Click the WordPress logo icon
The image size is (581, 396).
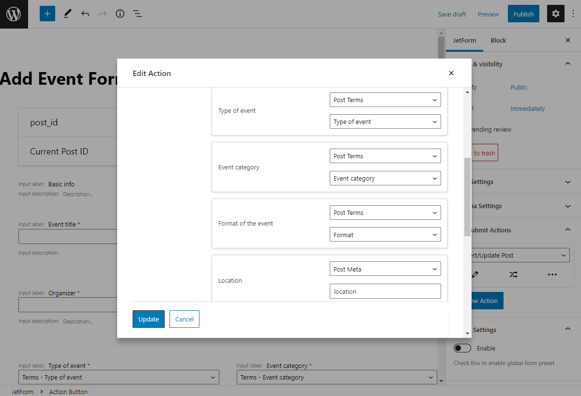(x=14, y=14)
